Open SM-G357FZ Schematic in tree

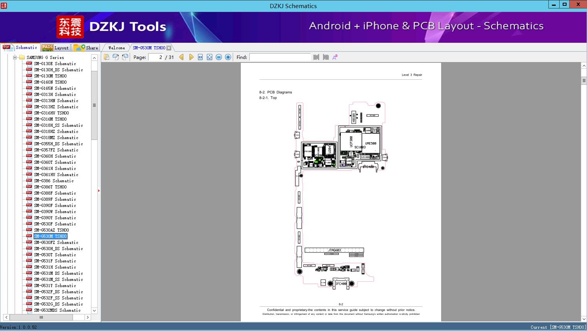tap(56, 150)
